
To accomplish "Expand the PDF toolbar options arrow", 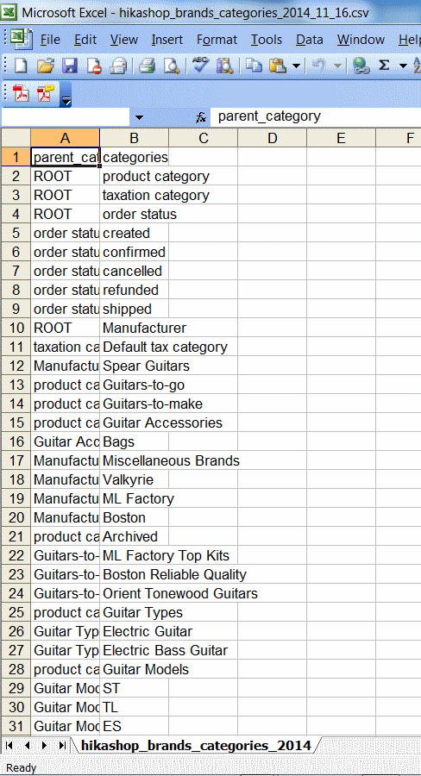I will [66, 97].
